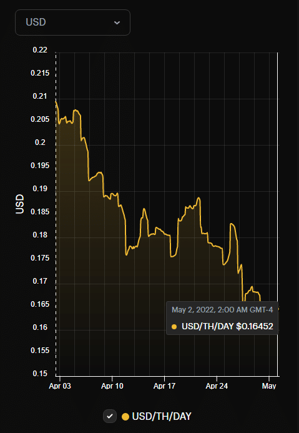Click the 0.19 y-axis value

pyautogui.click(x=40, y=189)
